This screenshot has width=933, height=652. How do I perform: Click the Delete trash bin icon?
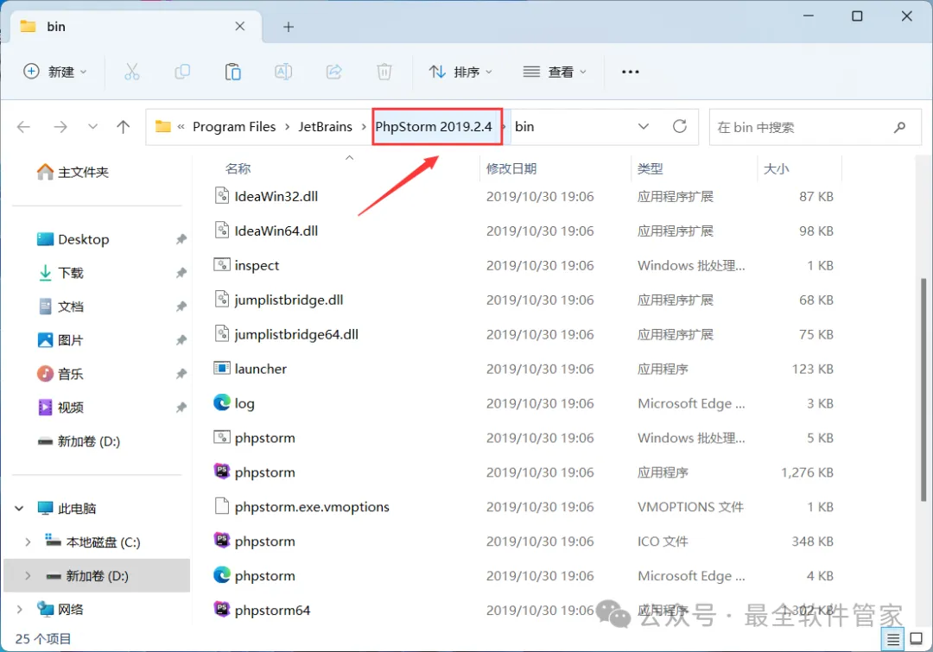[384, 72]
